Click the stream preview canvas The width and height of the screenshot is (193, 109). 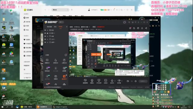(109, 54)
